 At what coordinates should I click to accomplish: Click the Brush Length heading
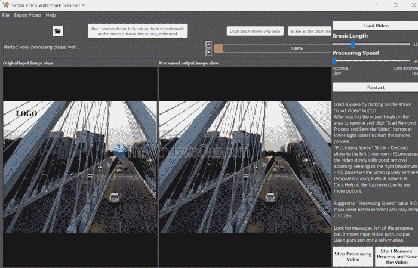click(350, 36)
